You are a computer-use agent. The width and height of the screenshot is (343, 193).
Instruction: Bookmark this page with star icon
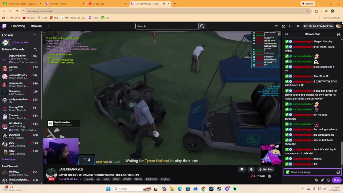308,11
